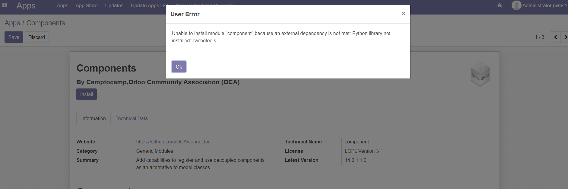The image size is (568, 189).
Task: Open the App Store menu
Action: pos(87,5)
